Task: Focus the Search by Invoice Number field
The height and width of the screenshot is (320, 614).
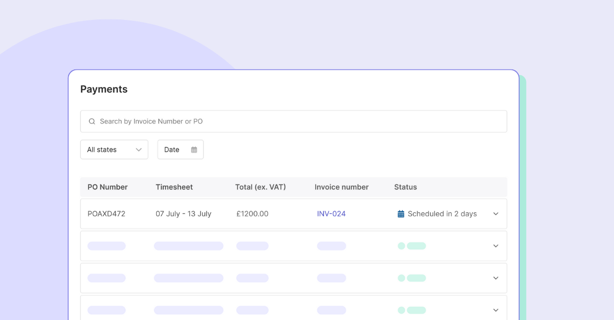Action: coord(294,121)
